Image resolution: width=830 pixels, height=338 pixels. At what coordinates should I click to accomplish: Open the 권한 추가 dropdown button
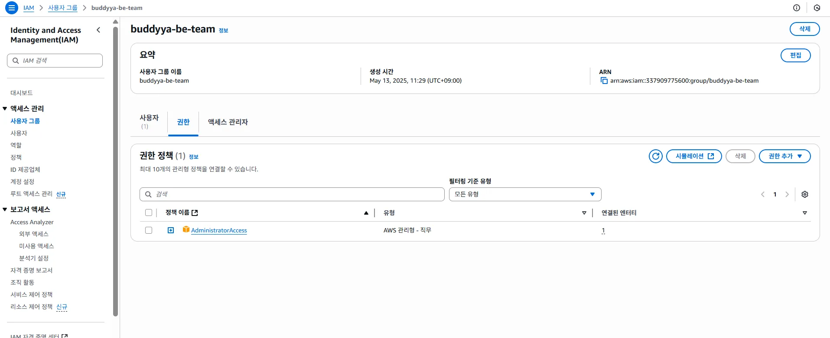[x=785, y=156]
